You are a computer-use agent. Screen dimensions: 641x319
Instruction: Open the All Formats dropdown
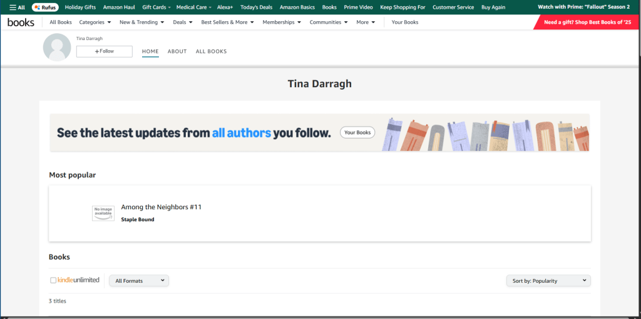(139, 281)
